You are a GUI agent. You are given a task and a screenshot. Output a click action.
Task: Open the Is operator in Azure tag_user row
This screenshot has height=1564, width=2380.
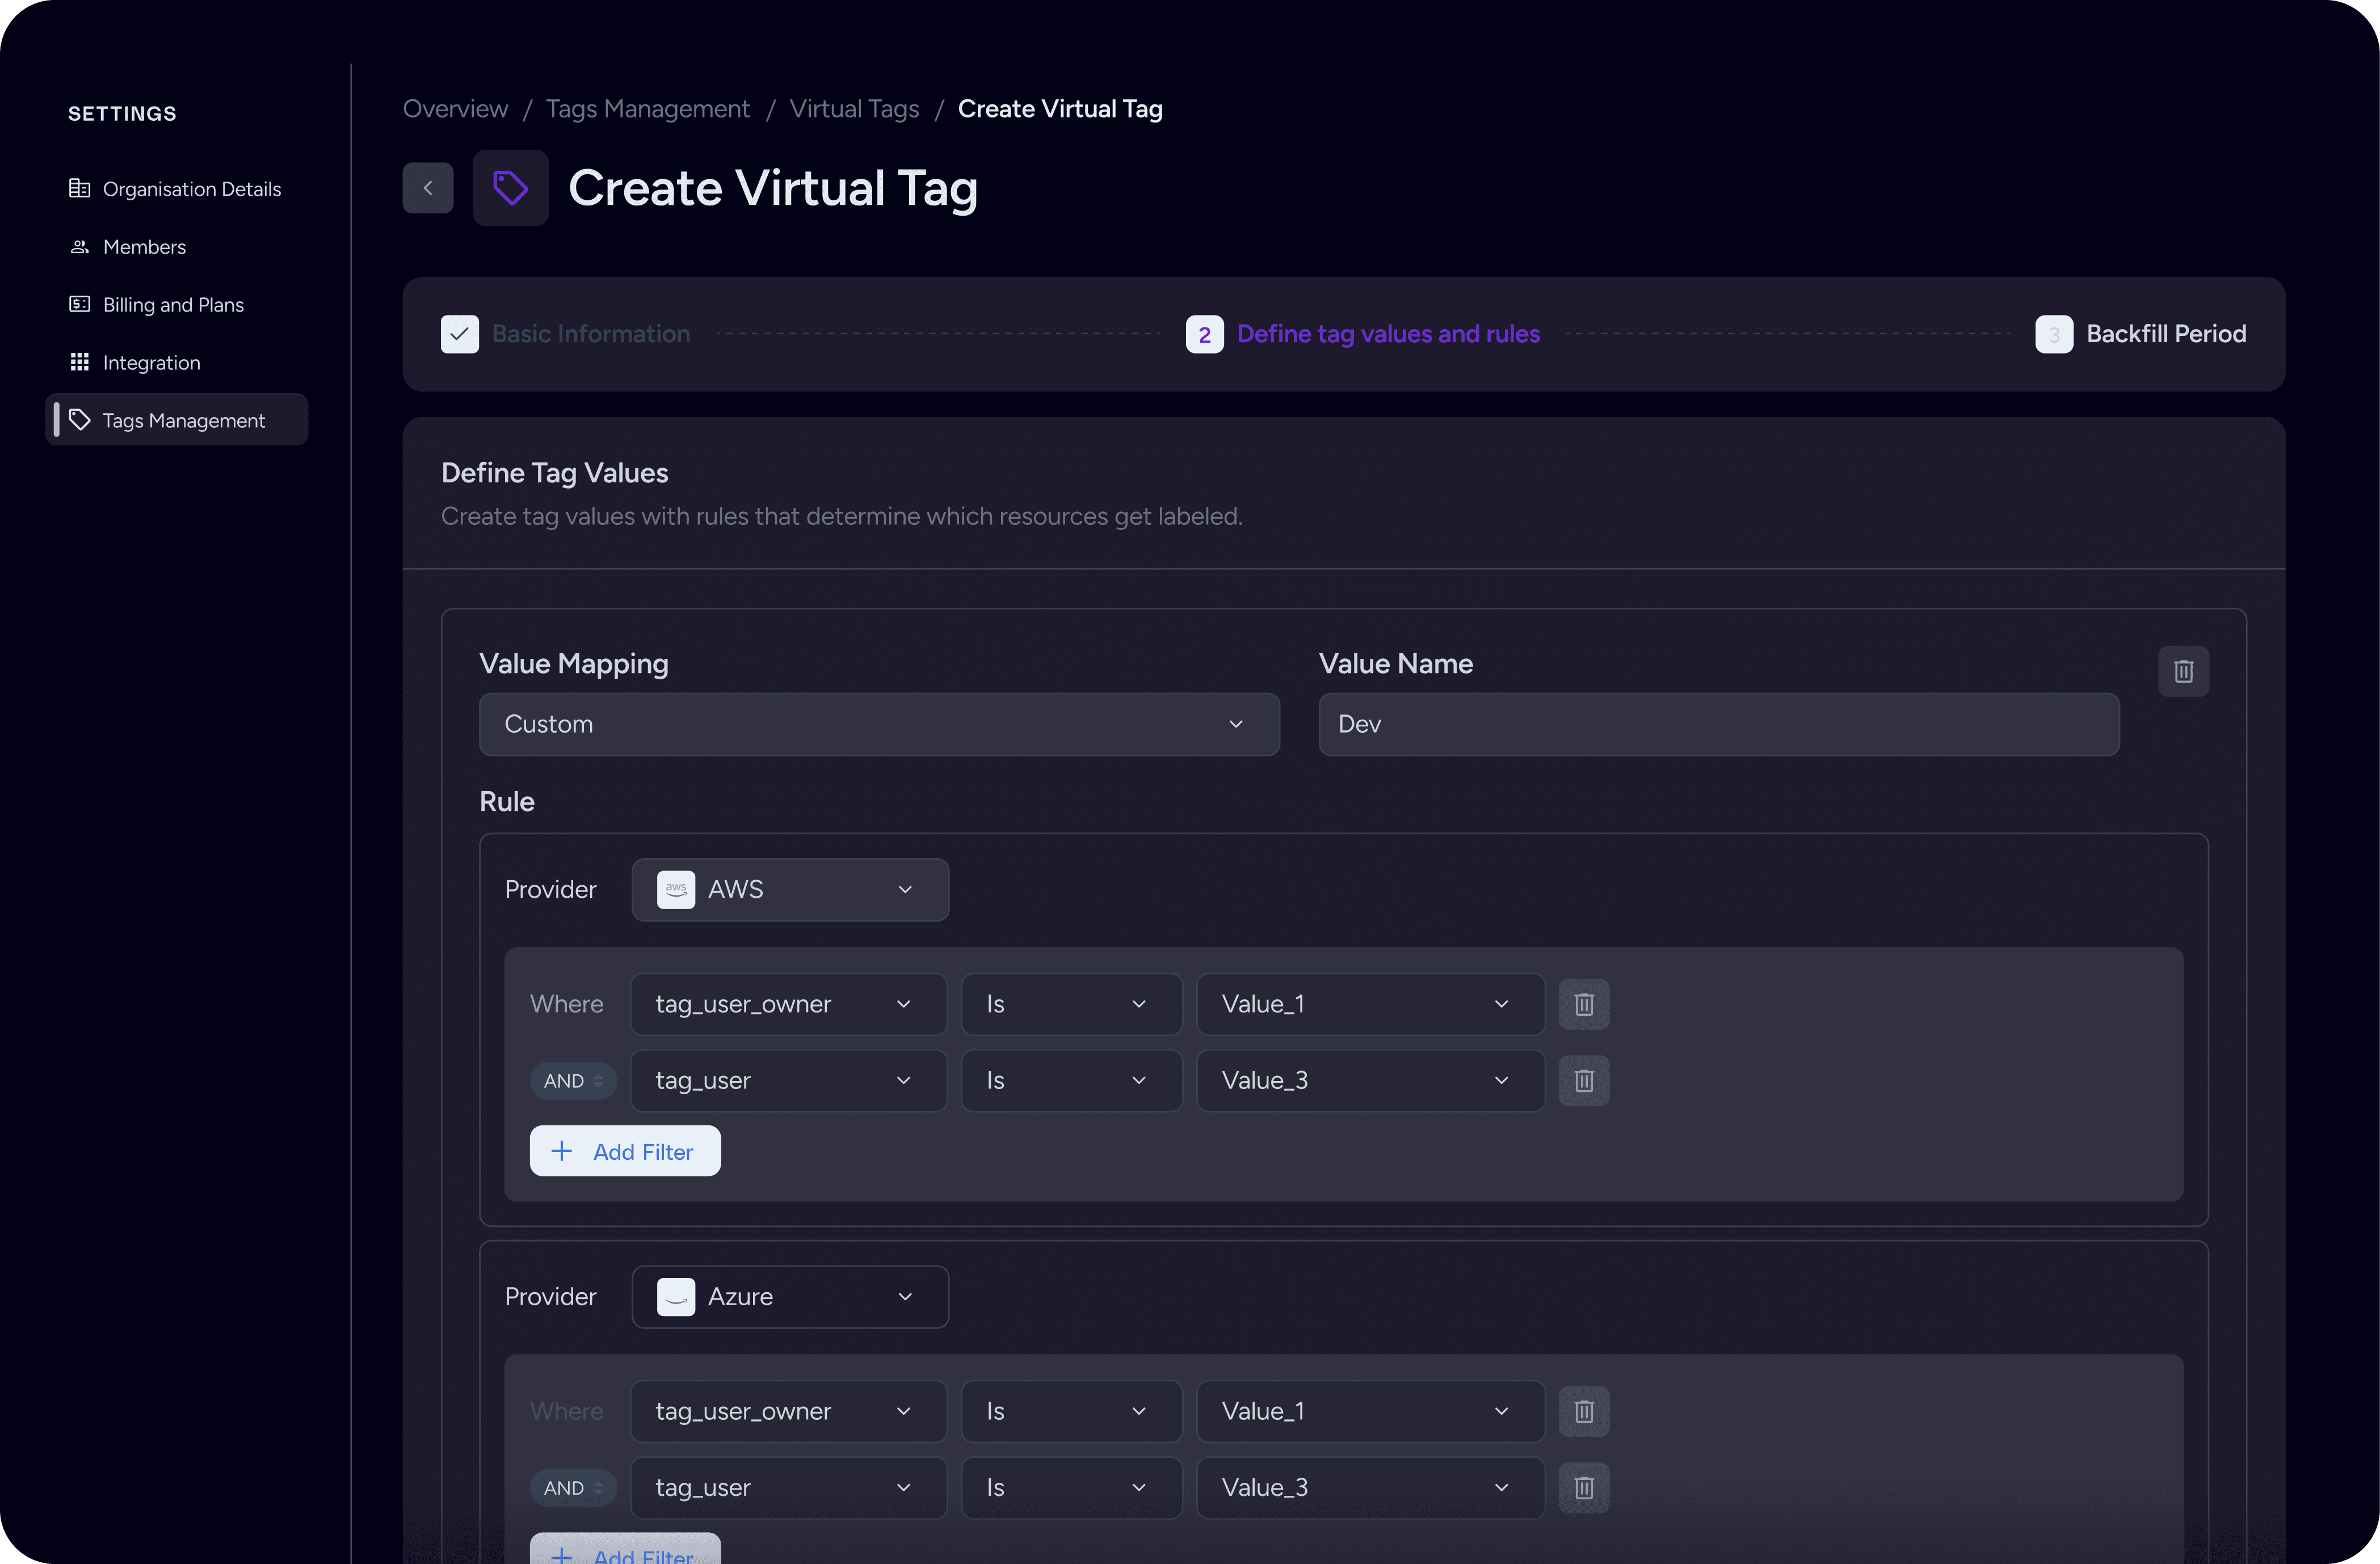1071,1487
